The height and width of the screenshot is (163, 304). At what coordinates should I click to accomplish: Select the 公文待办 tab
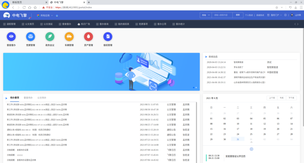[42, 98]
